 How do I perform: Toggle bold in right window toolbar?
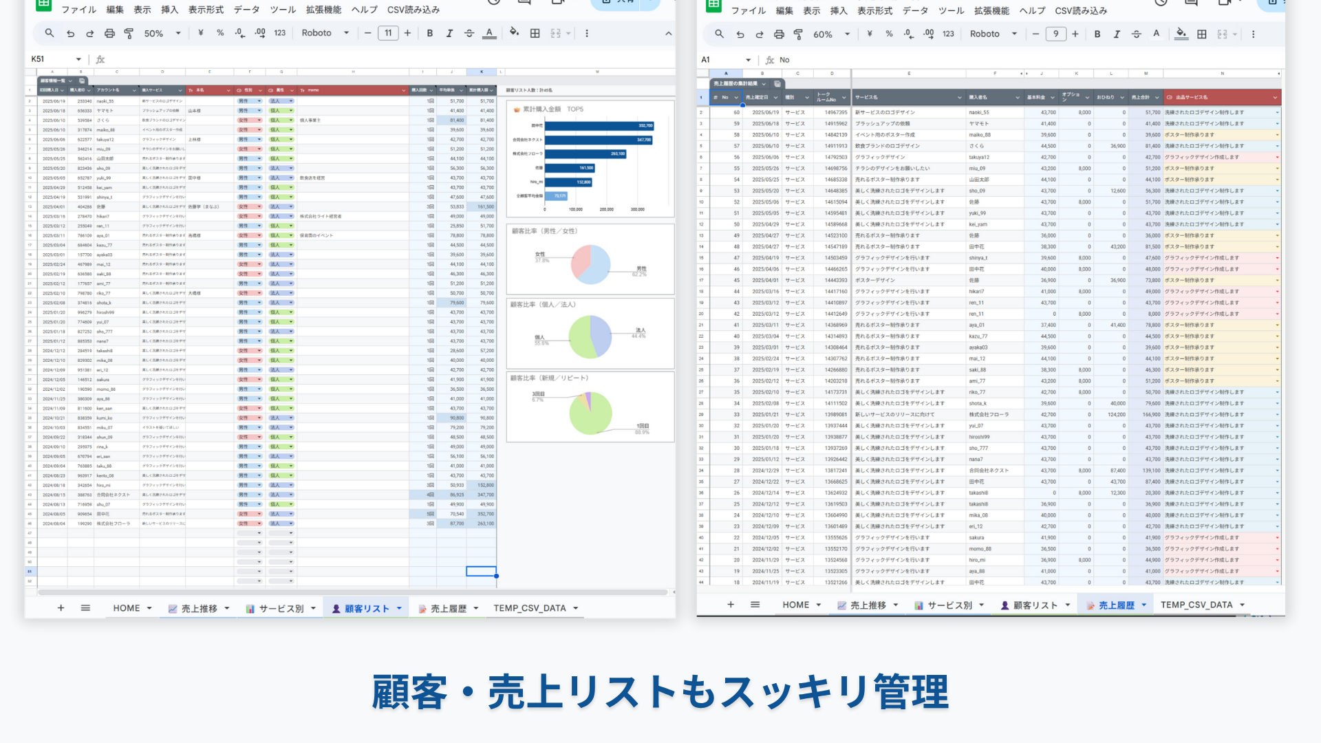(1097, 34)
